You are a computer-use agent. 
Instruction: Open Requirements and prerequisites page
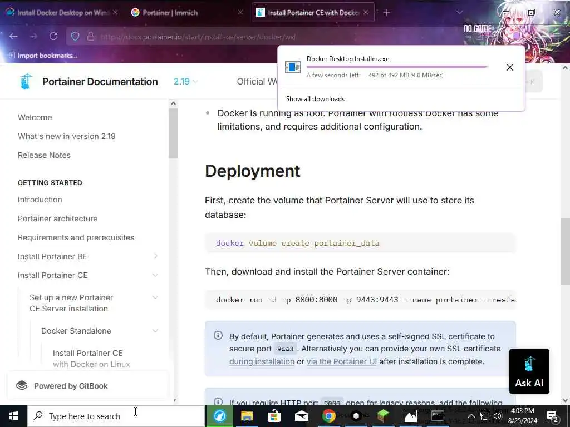(76, 237)
